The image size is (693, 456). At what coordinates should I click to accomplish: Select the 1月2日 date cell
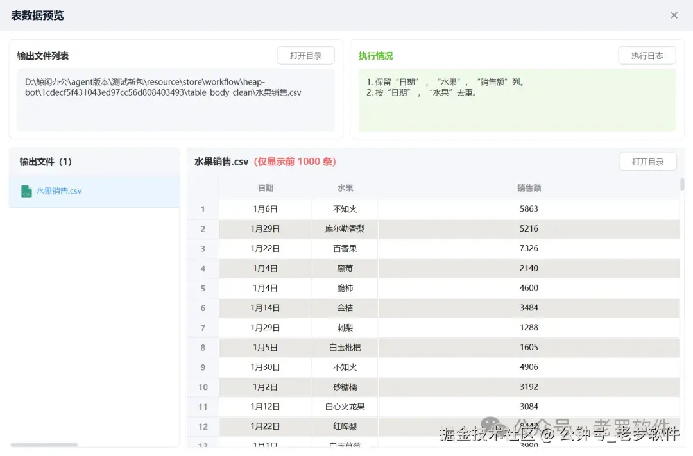pos(265,387)
